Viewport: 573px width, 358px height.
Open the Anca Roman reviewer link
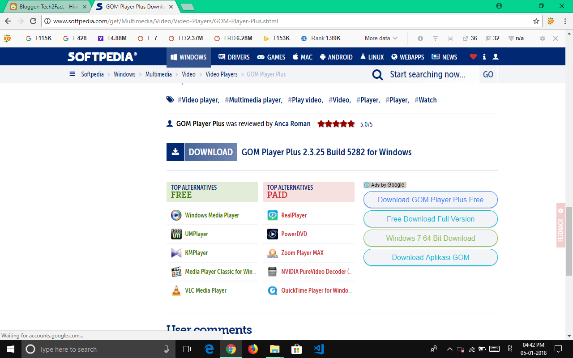click(x=292, y=124)
